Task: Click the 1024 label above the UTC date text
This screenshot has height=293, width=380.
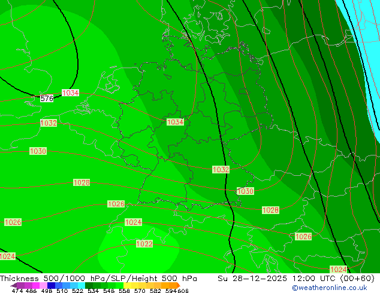Action: coord(339,269)
